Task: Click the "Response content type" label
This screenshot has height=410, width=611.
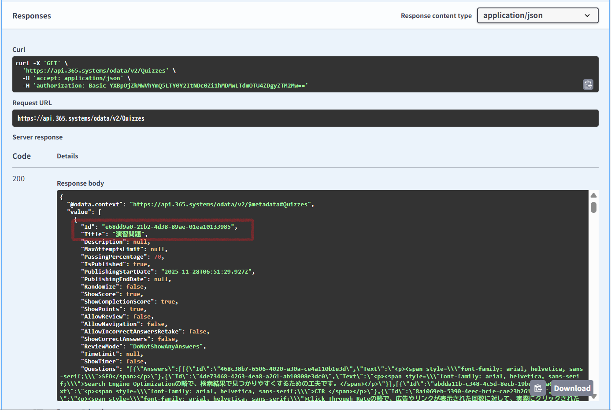Action: pos(436,16)
